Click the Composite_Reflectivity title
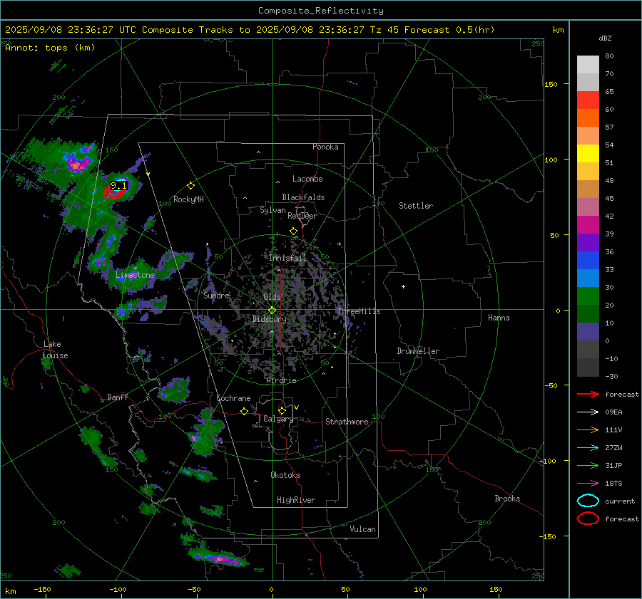 [320, 11]
